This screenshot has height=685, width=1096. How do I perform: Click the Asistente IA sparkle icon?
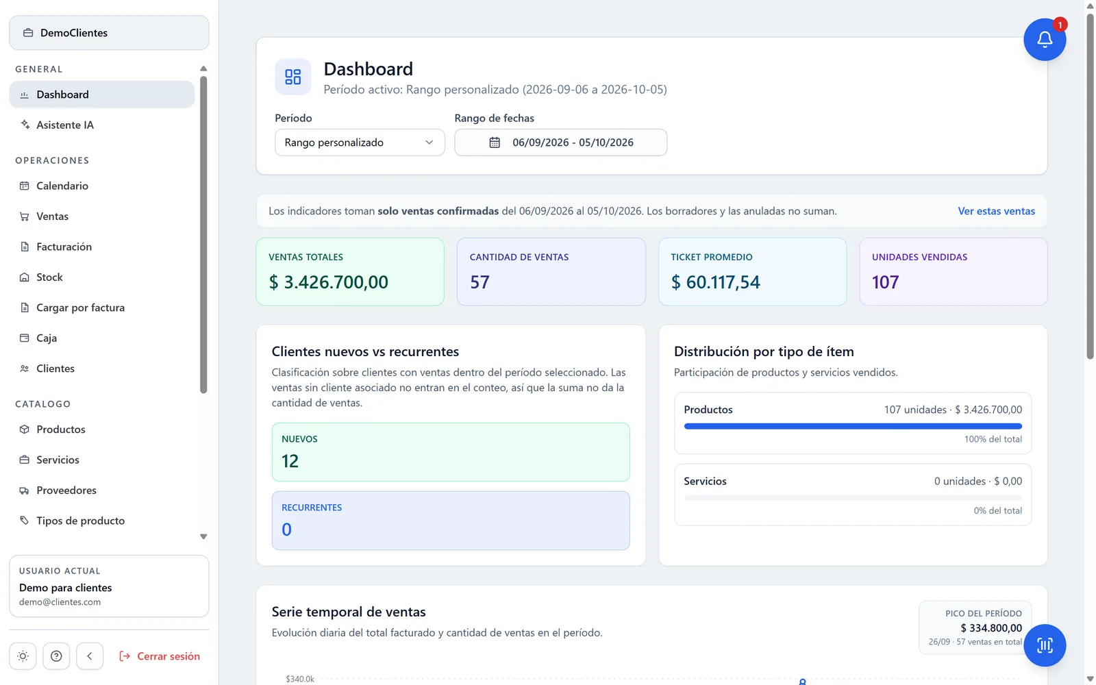pyautogui.click(x=25, y=125)
